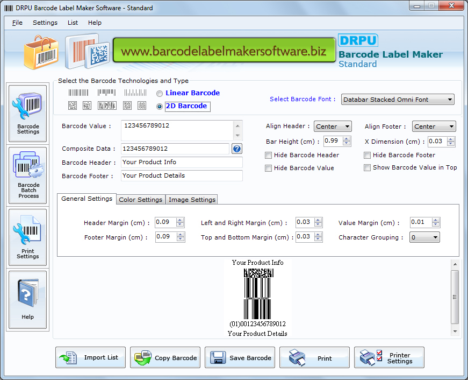
Task: Click the third linear barcode sample icon
Action: tap(135, 93)
